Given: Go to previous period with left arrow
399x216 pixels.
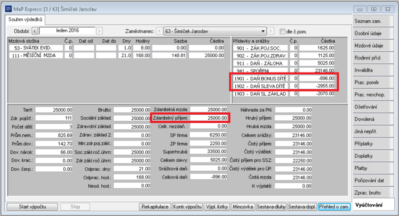Looking at the screenshot, I should click(x=35, y=31).
